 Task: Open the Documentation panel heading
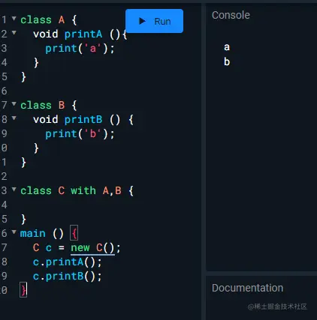pyautogui.click(x=247, y=288)
